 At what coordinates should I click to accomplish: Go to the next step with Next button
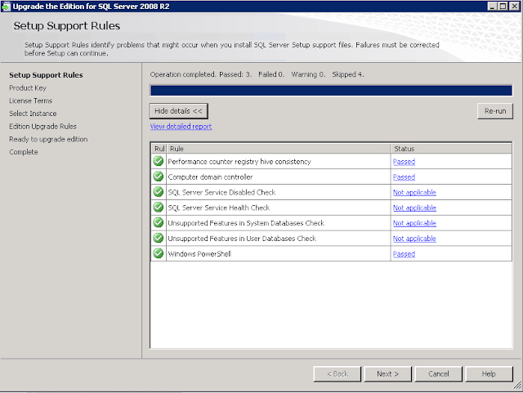[388, 374]
